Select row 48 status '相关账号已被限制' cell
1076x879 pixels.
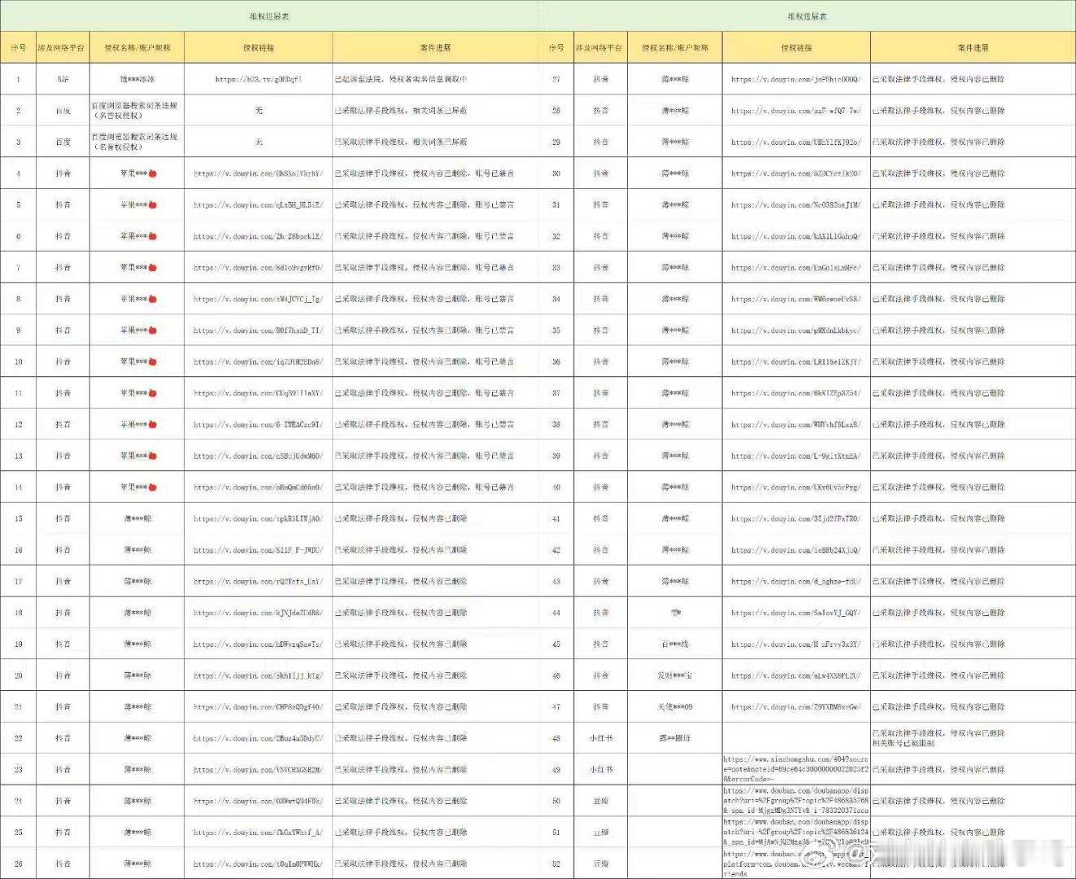(x=973, y=737)
